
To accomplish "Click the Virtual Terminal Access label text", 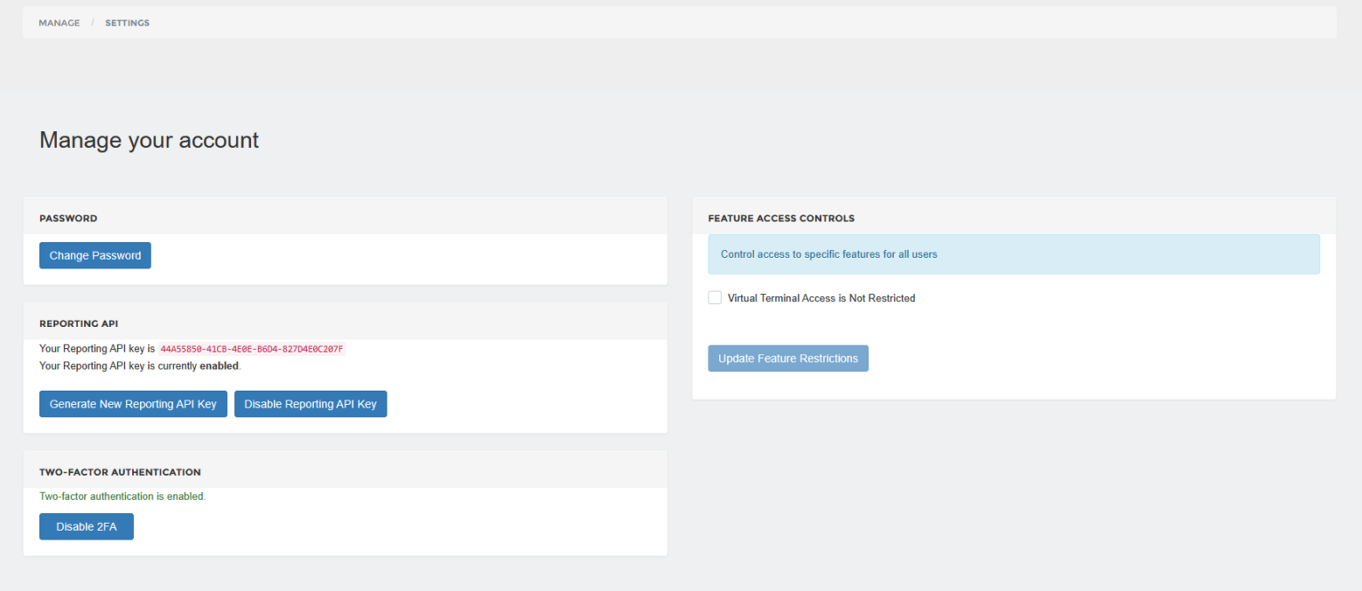I will coord(821,298).
